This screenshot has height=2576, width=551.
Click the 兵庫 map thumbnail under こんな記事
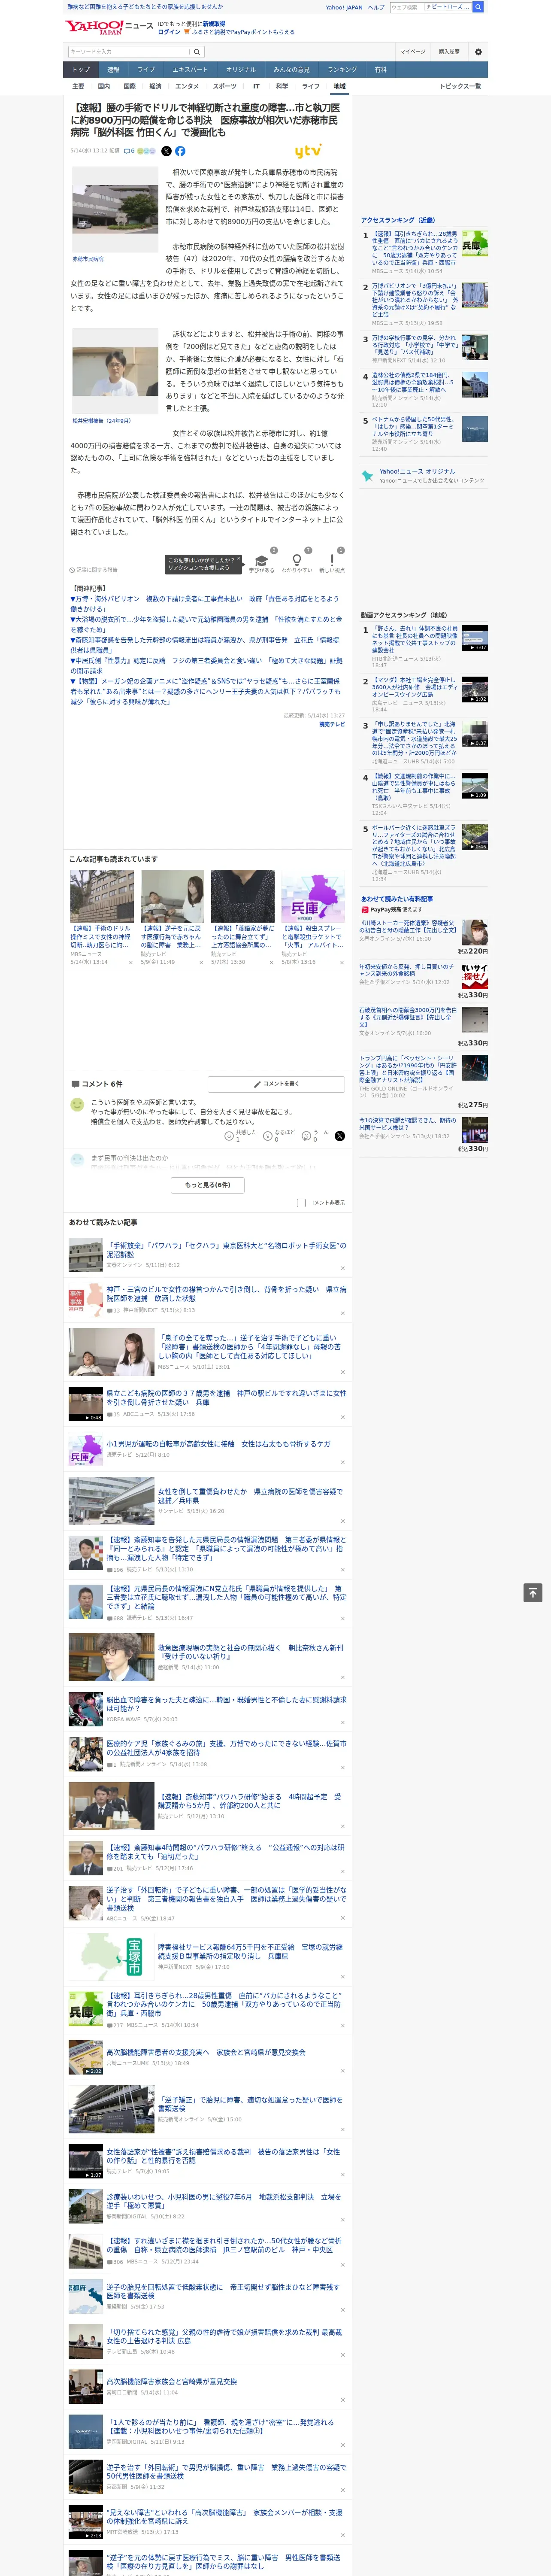[312, 896]
